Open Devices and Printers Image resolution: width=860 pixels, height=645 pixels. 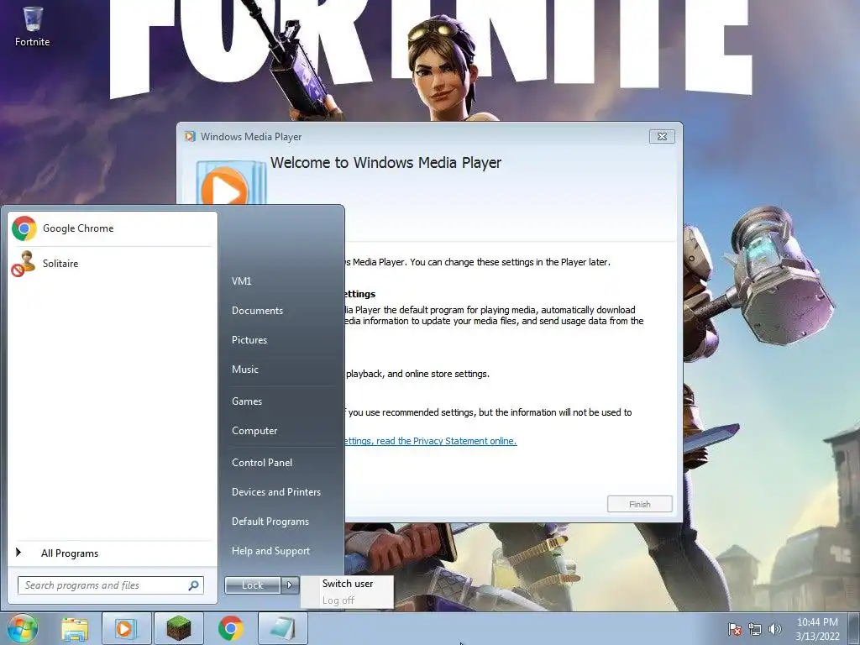tap(276, 492)
